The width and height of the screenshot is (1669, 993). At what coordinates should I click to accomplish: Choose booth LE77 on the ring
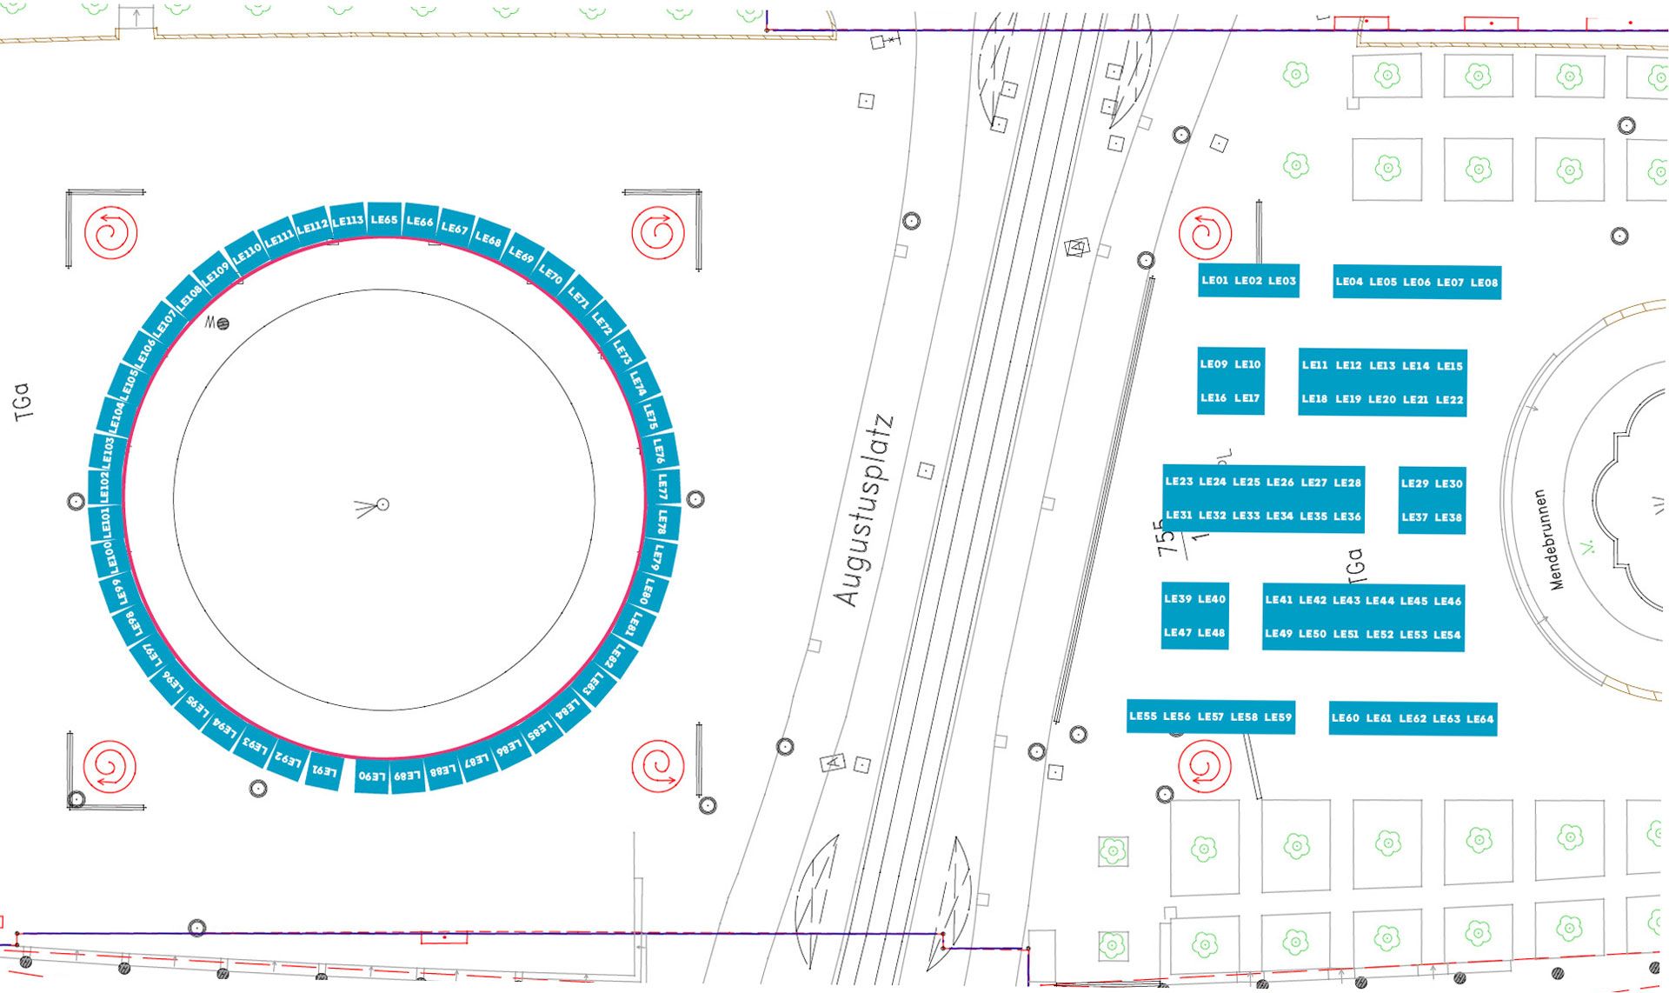(x=663, y=486)
